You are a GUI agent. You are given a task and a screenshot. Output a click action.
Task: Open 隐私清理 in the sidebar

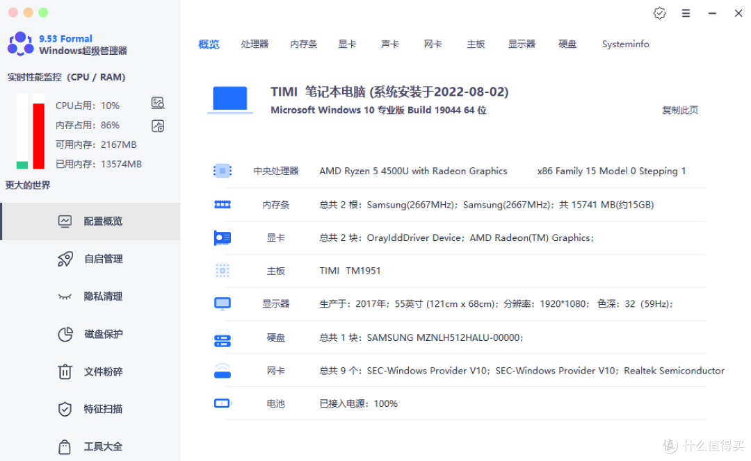[x=91, y=296]
